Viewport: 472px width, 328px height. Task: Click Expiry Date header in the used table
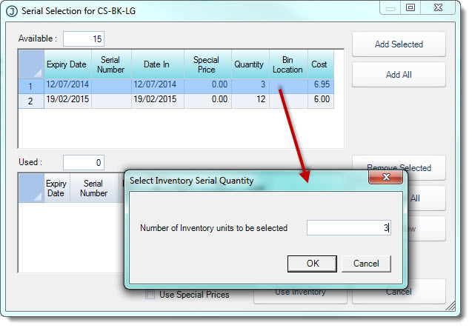(x=57, y=188)
